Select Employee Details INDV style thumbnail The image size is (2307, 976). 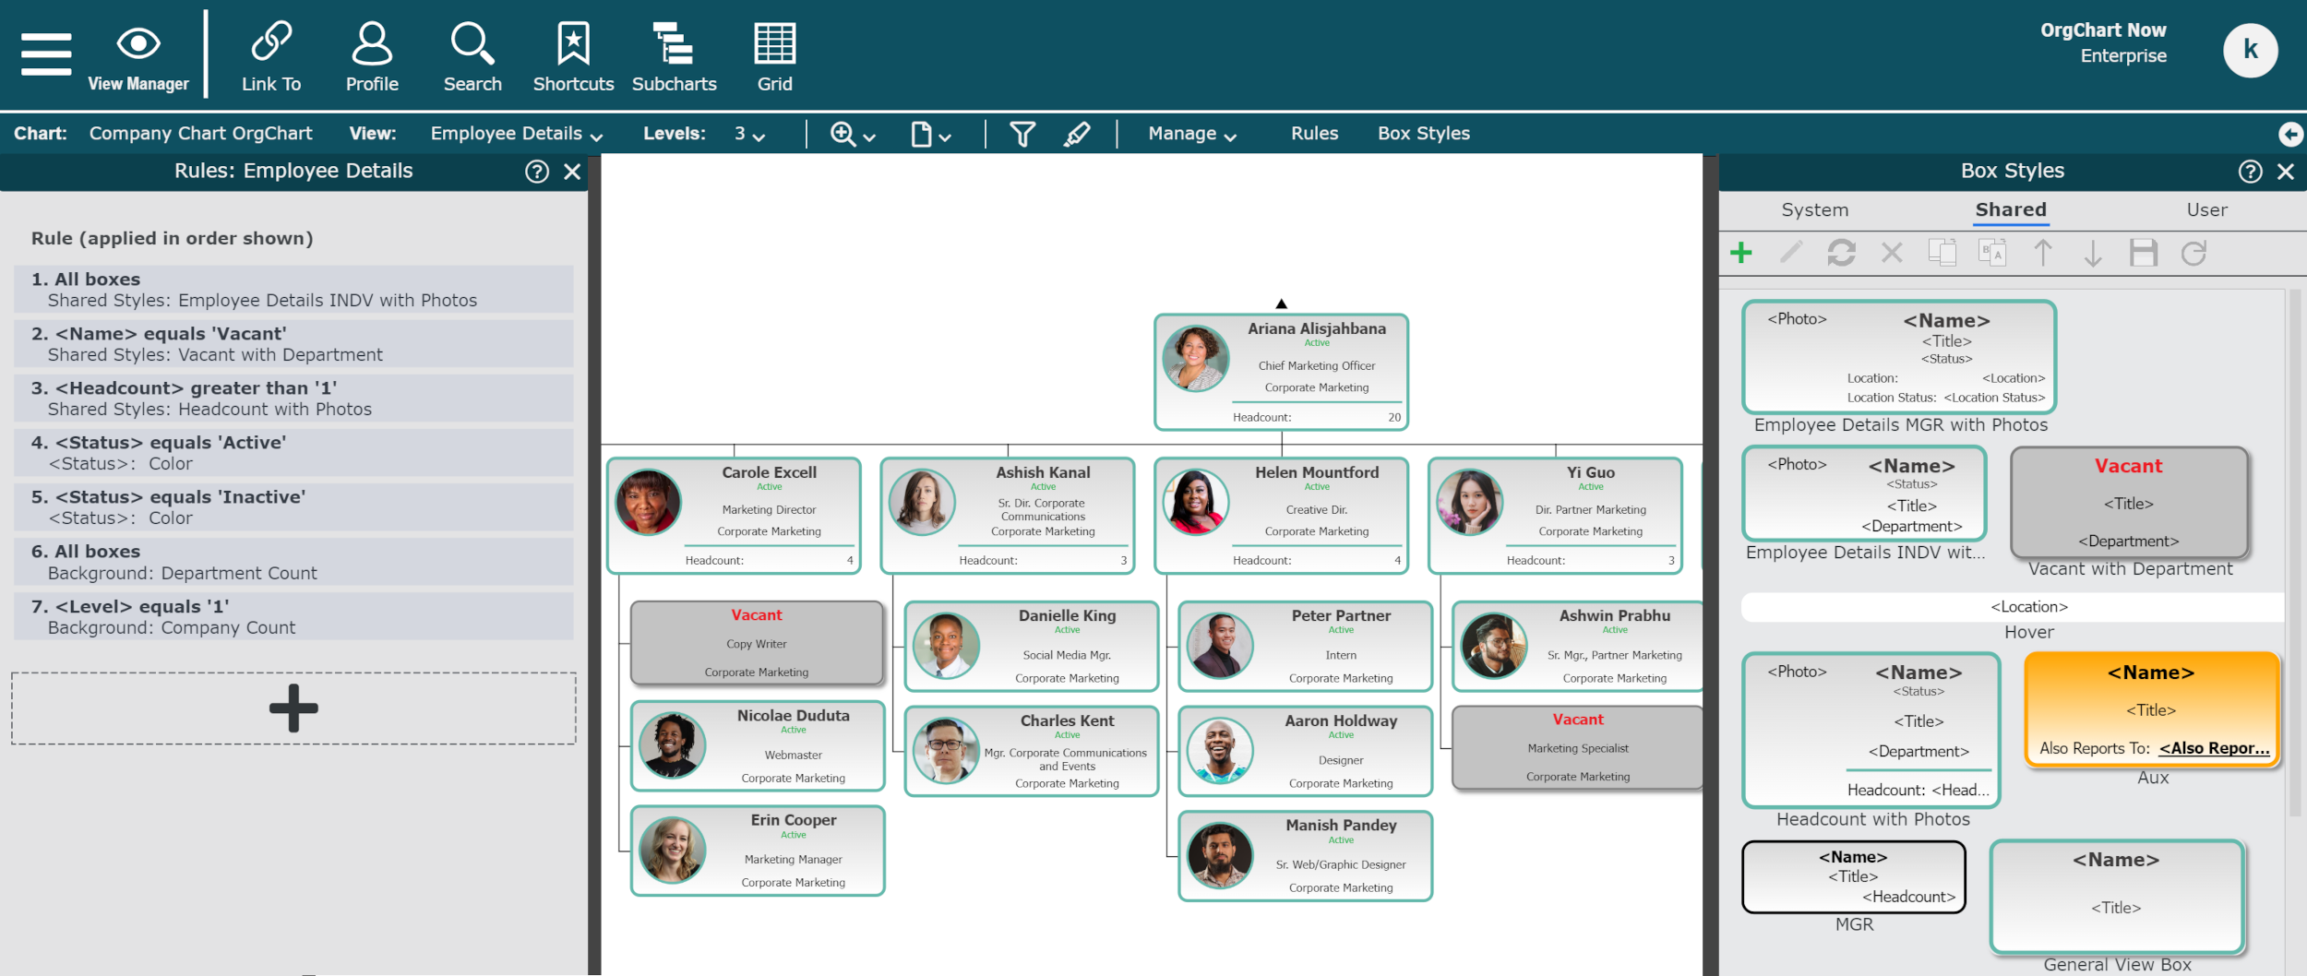[x=1864, y=494]
